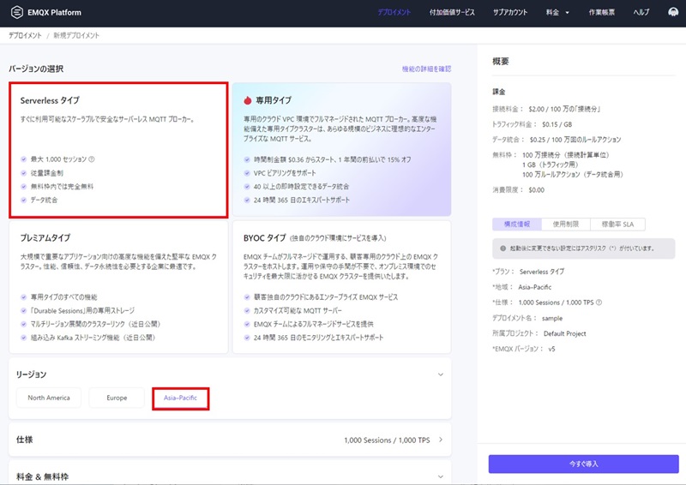Click the 1,000 Sessions / 1,000 TPS value in 仕様 row
The image size is (686, 485).
pos(388,440)
